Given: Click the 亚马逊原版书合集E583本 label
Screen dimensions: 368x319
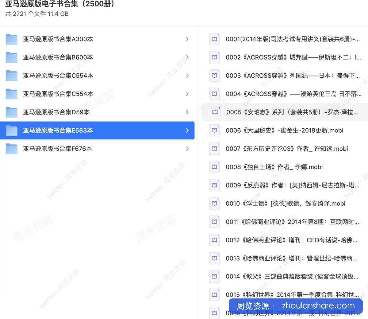Looking at the screenshot, I should [58, 130].
